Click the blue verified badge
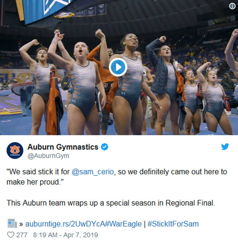 point(105,147)
